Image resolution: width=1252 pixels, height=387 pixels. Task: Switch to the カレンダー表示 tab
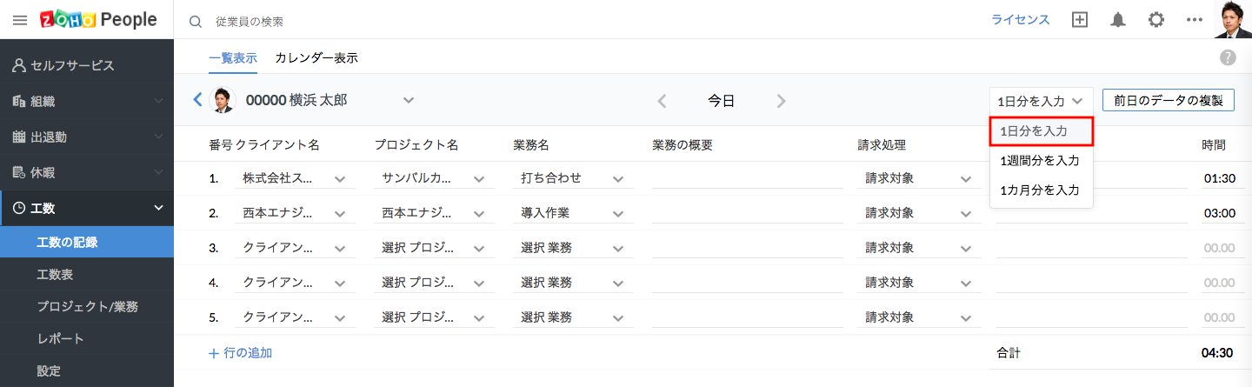coord(316,58)
